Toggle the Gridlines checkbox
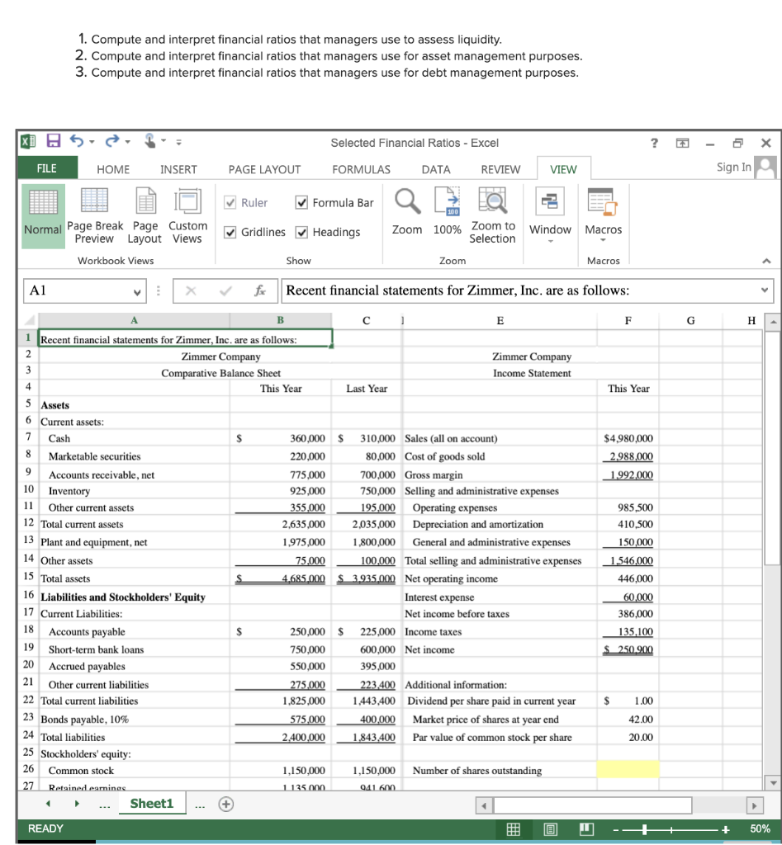Image resolution: width=782 pixels, height=845 pixels. tap(230, 232)
